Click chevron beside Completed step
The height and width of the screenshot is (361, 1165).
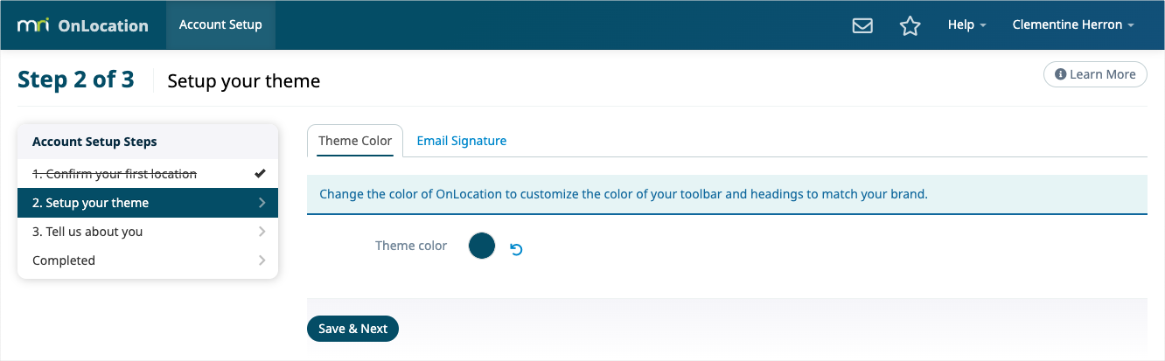(x=262, y=260)
